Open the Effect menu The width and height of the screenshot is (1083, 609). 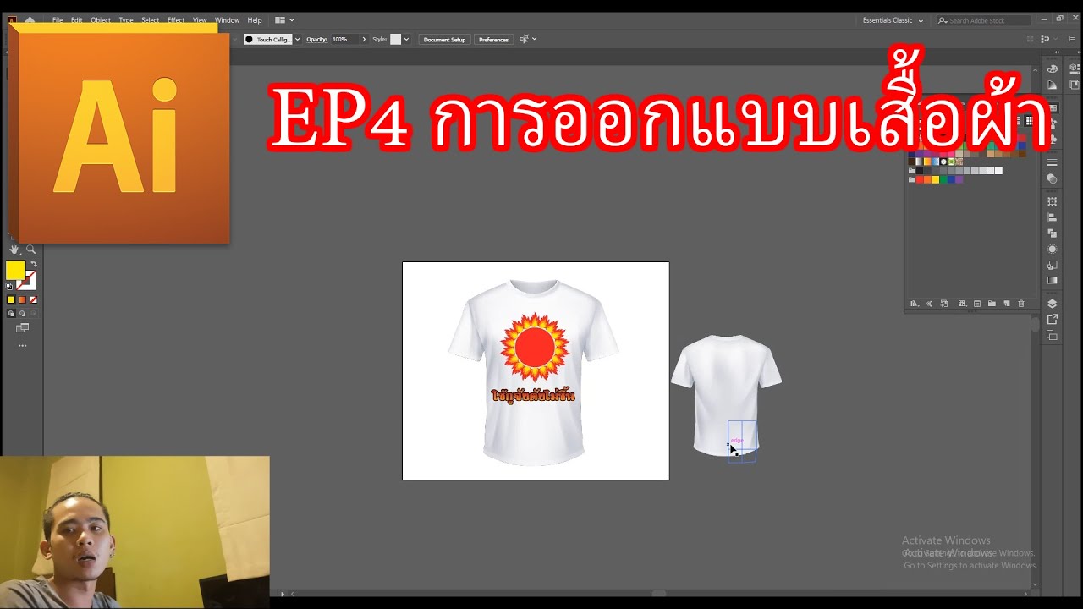pyautogui.click(x=176, y=20)
